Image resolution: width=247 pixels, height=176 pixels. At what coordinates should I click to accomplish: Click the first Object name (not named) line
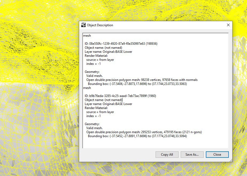click(x=103, y=48)
